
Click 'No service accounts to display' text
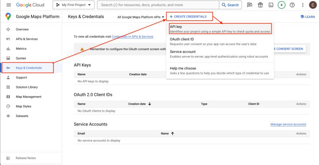[99, 140]
